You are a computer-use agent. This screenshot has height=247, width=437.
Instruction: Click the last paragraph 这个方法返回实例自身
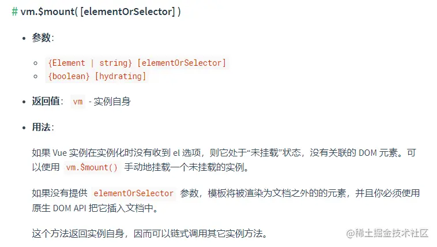(149, 233)
